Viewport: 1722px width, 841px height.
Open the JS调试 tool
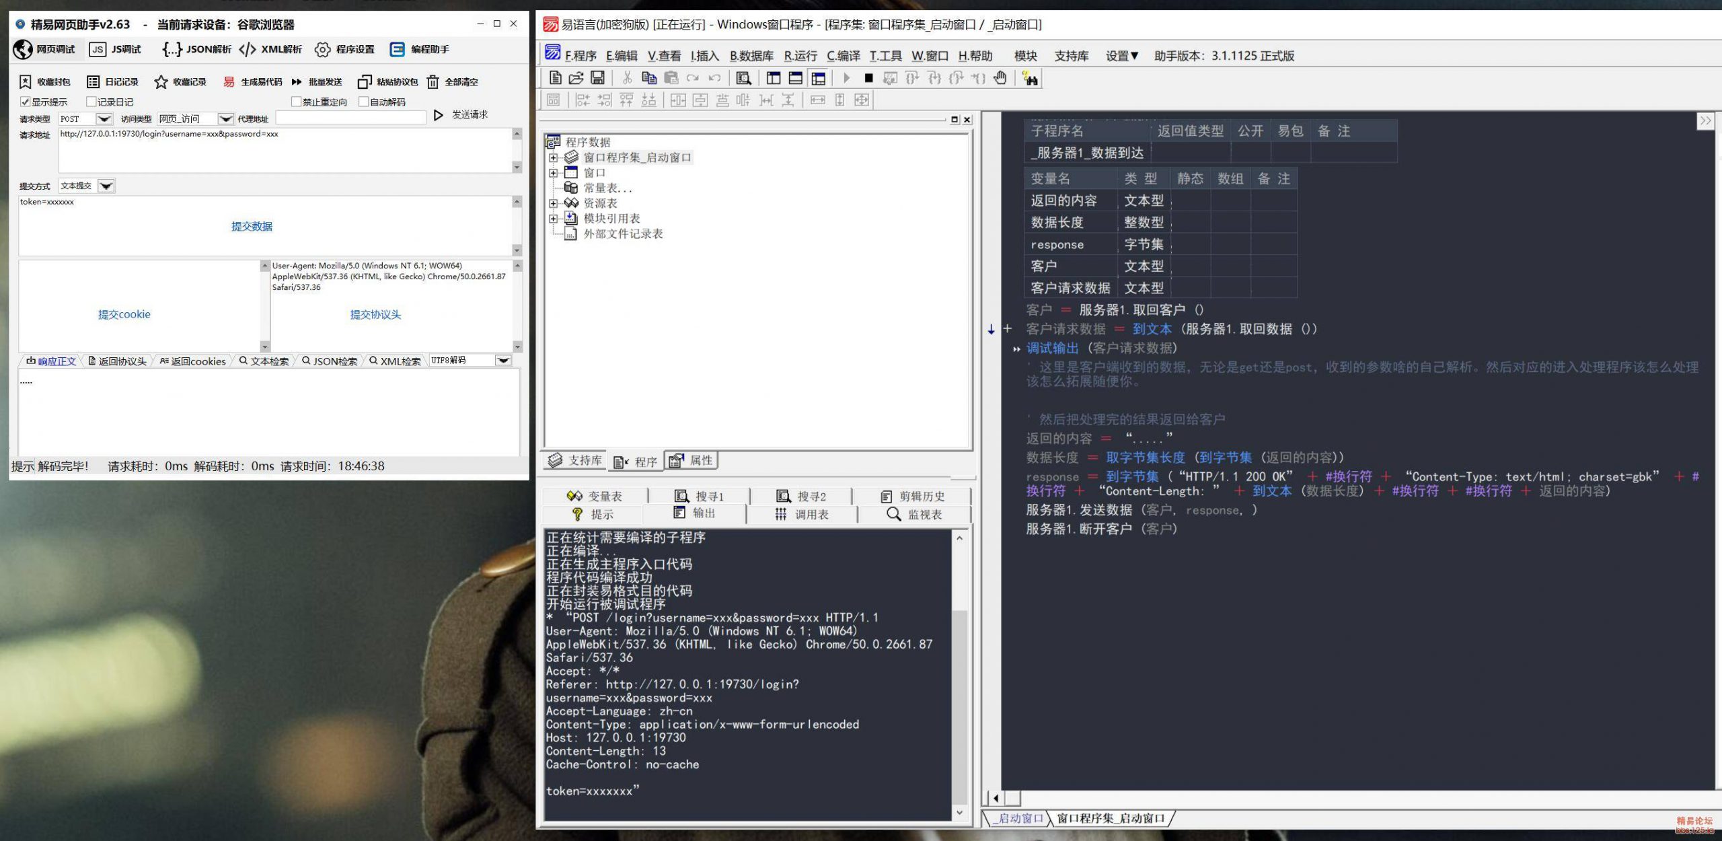point(115,49)
